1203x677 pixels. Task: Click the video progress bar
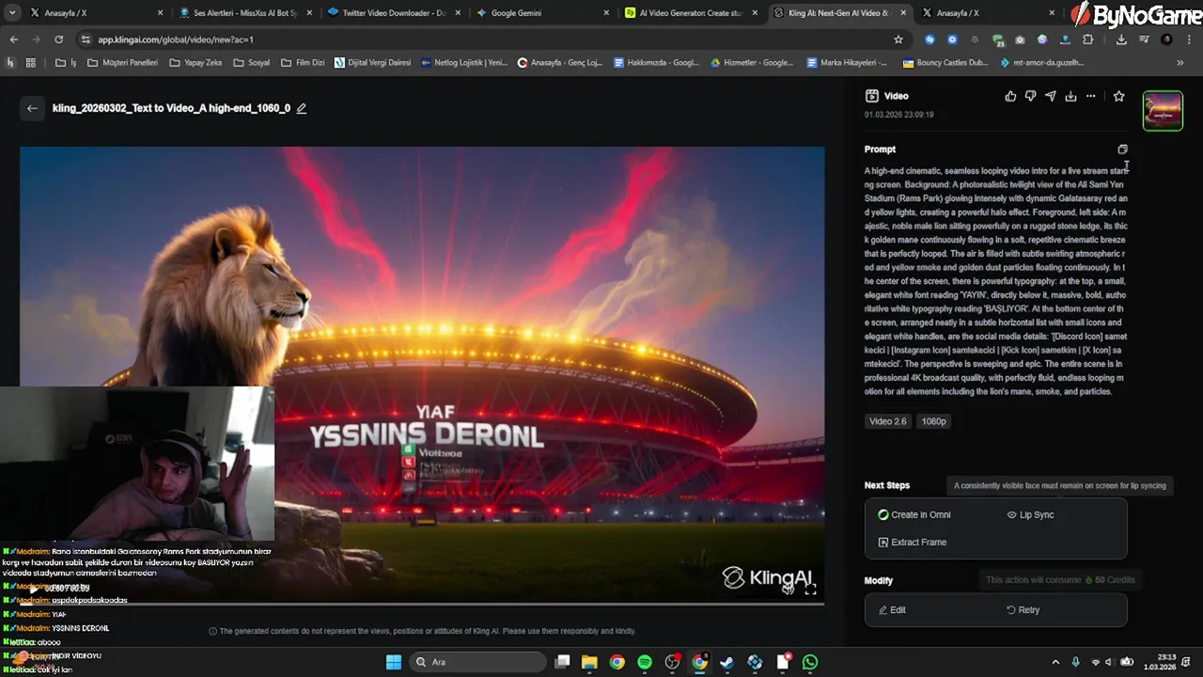pyautogui.click(x=422, y=603)
